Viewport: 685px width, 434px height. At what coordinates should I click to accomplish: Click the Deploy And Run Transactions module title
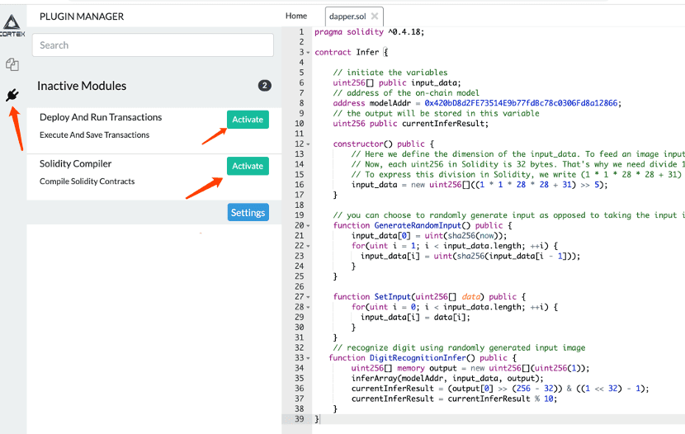(x=101, y=117)
